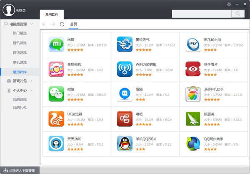Click the 陌陌 blue chat icon
The height and width of the screenshot is (174, 250).
tap(125, 94)
